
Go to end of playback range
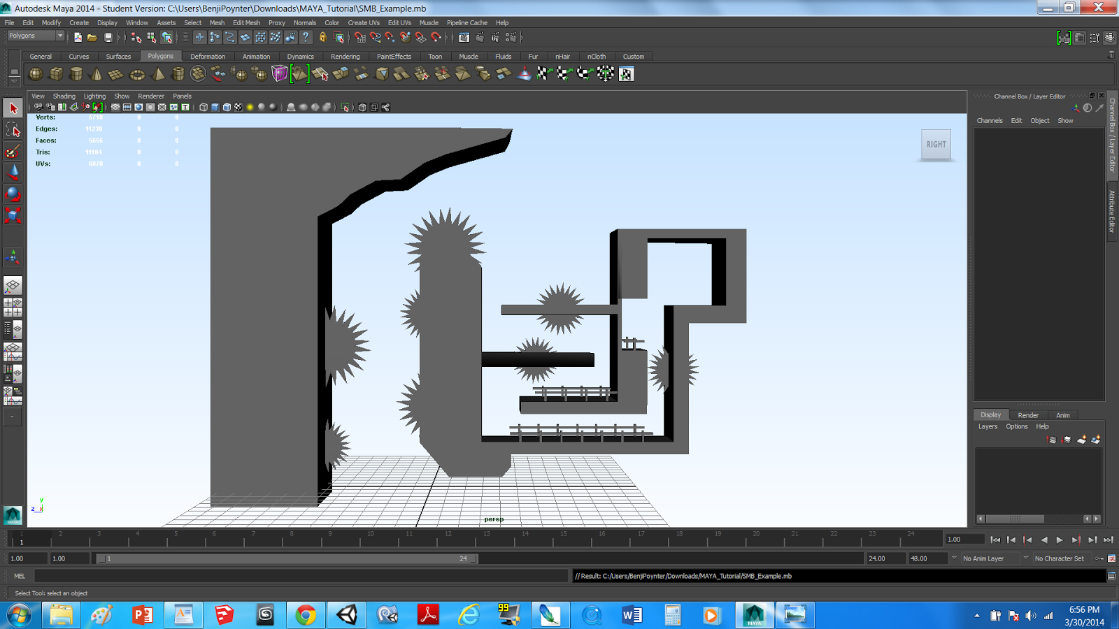point(1109,540)
